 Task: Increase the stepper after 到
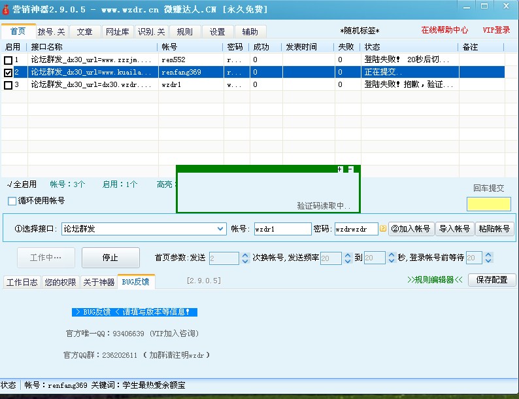pyautogui.click(x=392, y=255)
